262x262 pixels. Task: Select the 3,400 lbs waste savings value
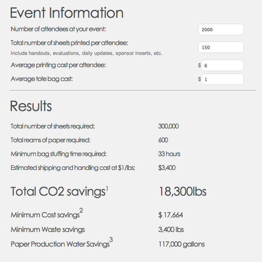tap(171, 230)
